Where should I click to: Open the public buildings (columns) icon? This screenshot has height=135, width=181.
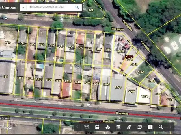118,127
